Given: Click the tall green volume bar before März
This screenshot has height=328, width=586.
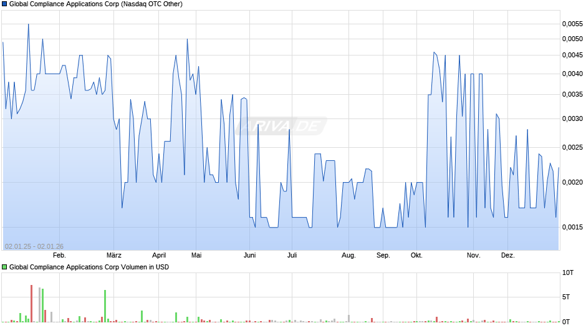Looking at the screenshot, I should [x=105, y=306].
